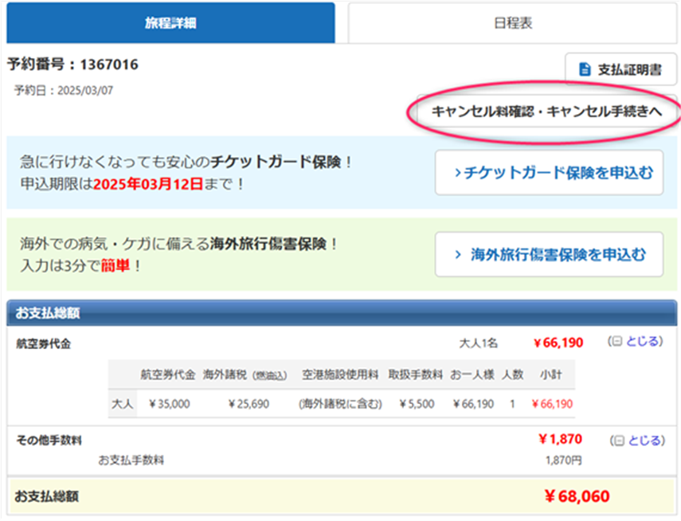Click the red 簡単 text
The width and height of the screenshot is (681, 521).
pyautogui.click(x=115, y=265)
